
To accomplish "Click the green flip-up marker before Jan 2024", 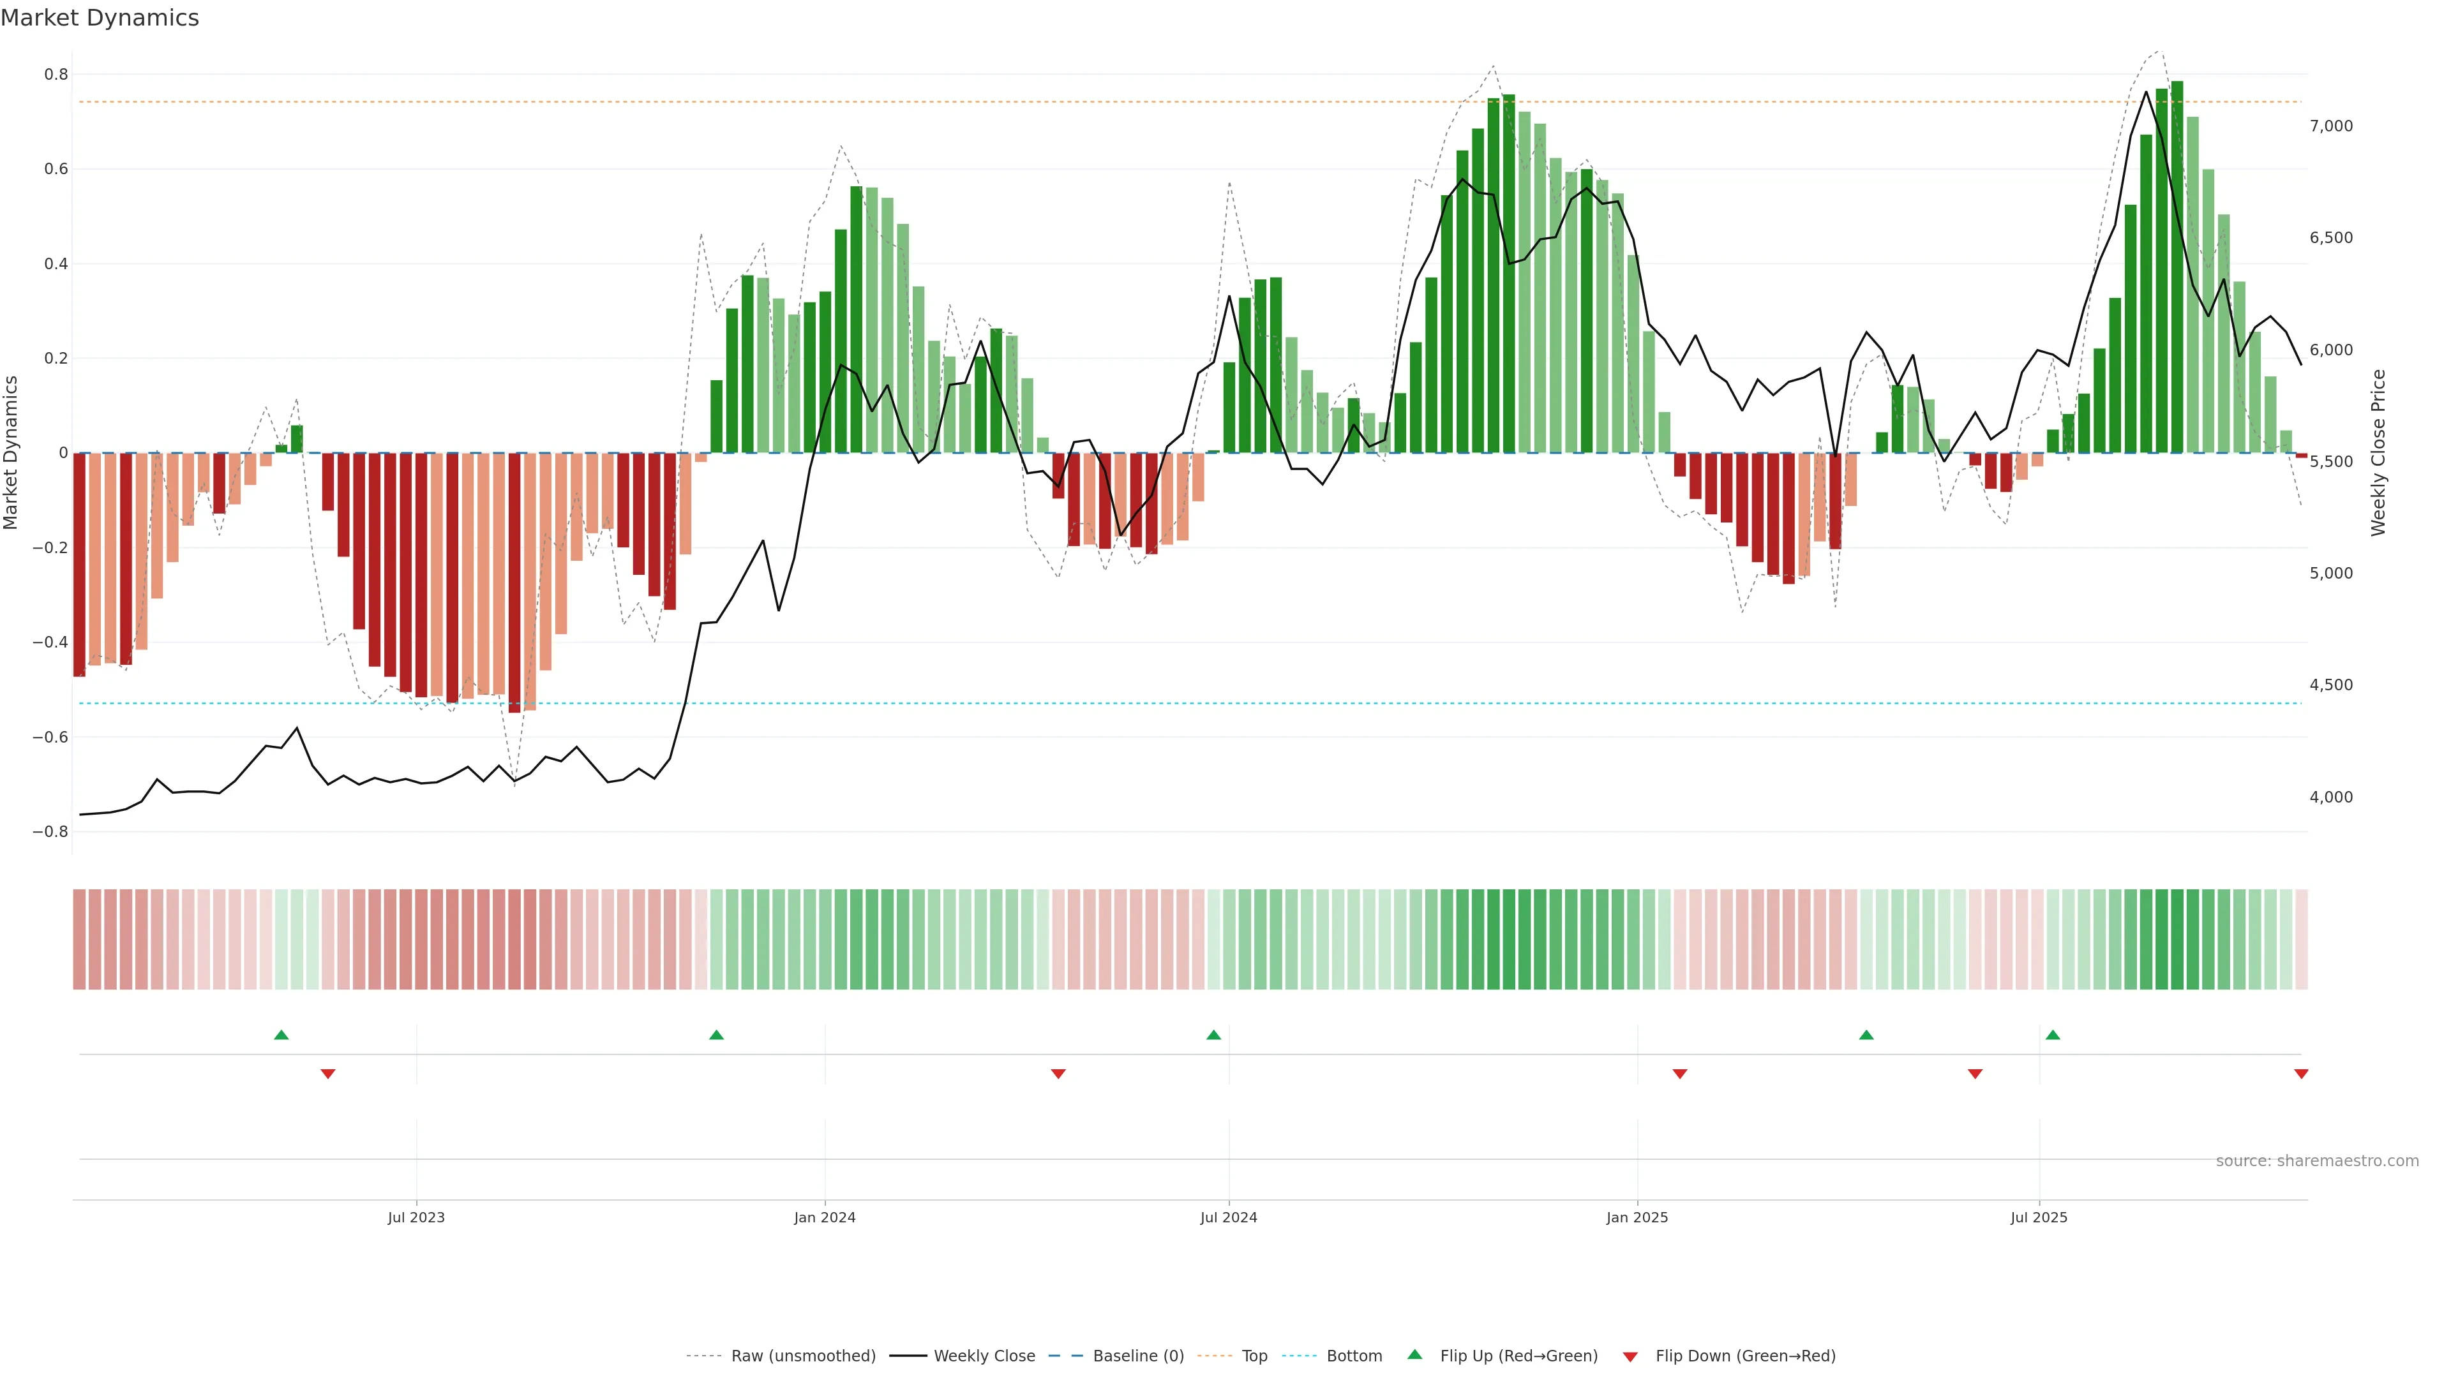I will click(x=716, y=1035).
